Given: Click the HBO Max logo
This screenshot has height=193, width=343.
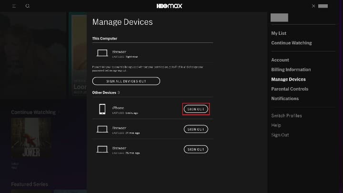Looking at the screenshot, I should pos(169,6).
